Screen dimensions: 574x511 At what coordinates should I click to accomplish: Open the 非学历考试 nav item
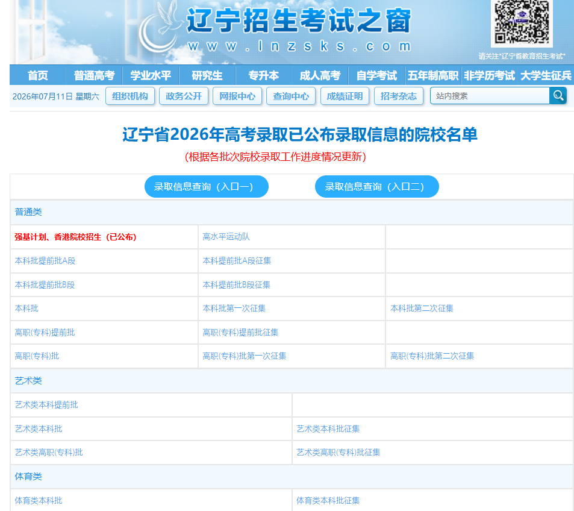[x=490, y=75]
